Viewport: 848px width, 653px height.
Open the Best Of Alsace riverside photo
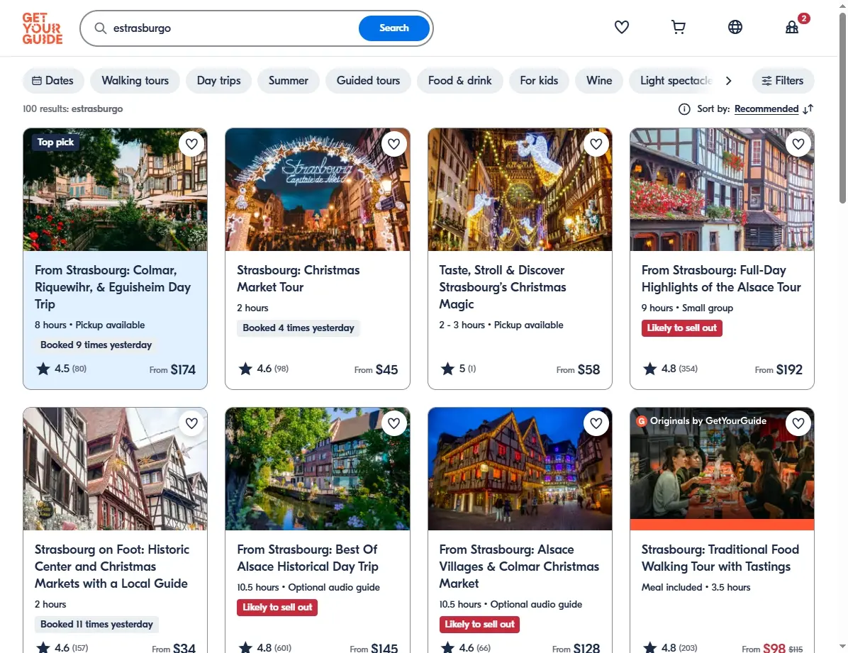[x=318, y=469]
